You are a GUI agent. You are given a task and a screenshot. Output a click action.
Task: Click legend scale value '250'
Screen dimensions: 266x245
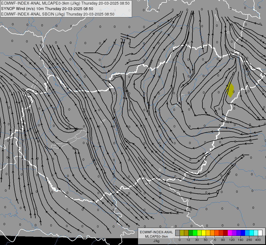[x=249, y=240]
